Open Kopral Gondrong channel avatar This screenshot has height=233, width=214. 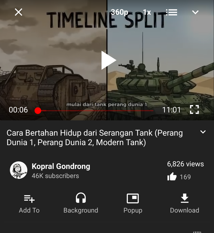coord(19,170)
